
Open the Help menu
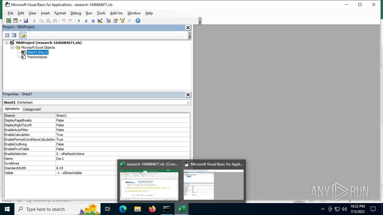[x=149, y=13]
